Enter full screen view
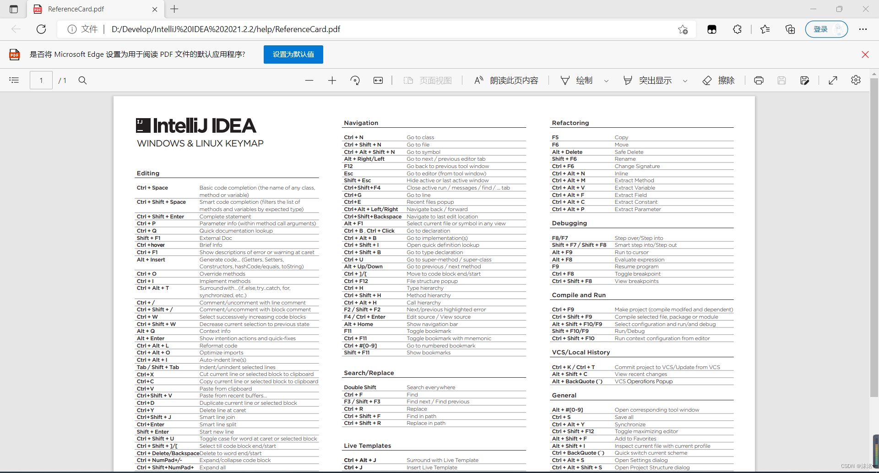 (x=833, y=80)
